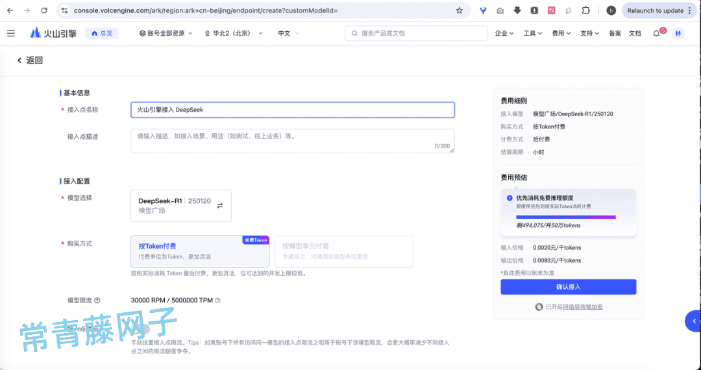Click the 火山引擎 logo
Image resolution: width=701 pixels, height=370 pixels.
tap(53, 33)
